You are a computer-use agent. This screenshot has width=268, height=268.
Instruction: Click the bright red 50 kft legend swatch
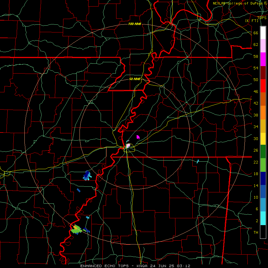click(263, 86)
